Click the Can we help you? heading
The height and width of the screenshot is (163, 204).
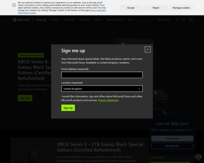pyautogui.click(x=172, y=124)
